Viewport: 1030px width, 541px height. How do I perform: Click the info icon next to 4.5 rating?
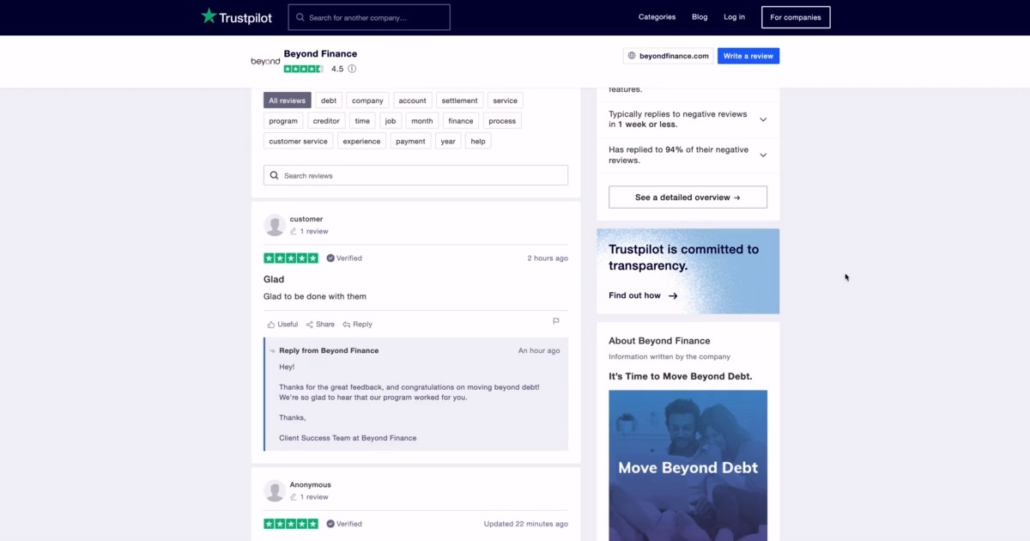(352, 69)
